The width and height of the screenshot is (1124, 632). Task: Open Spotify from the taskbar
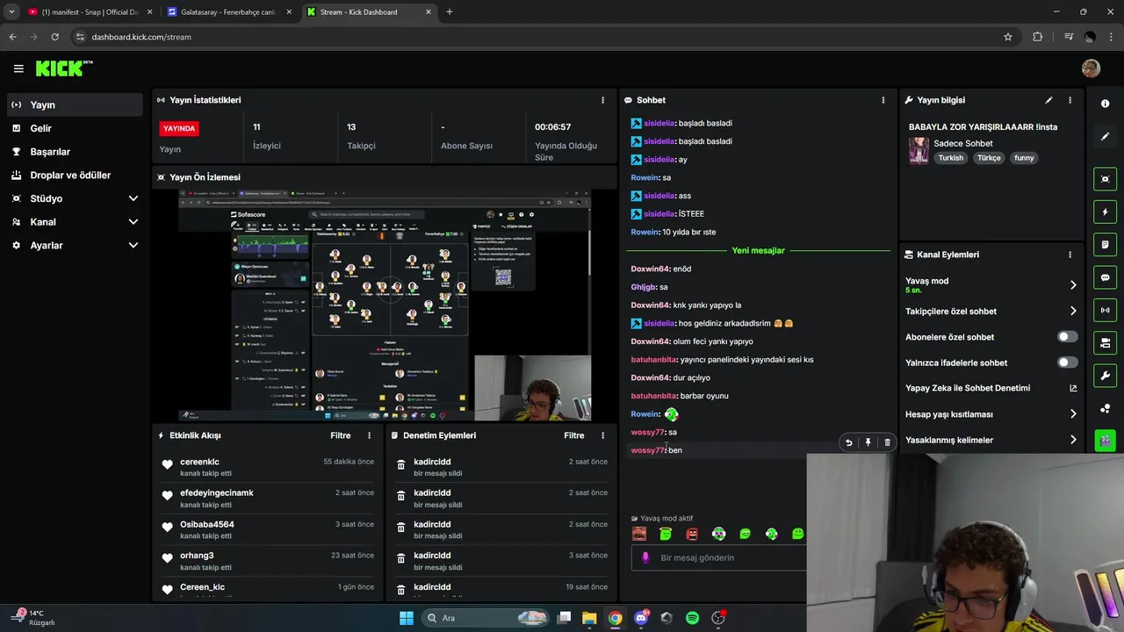692,618
